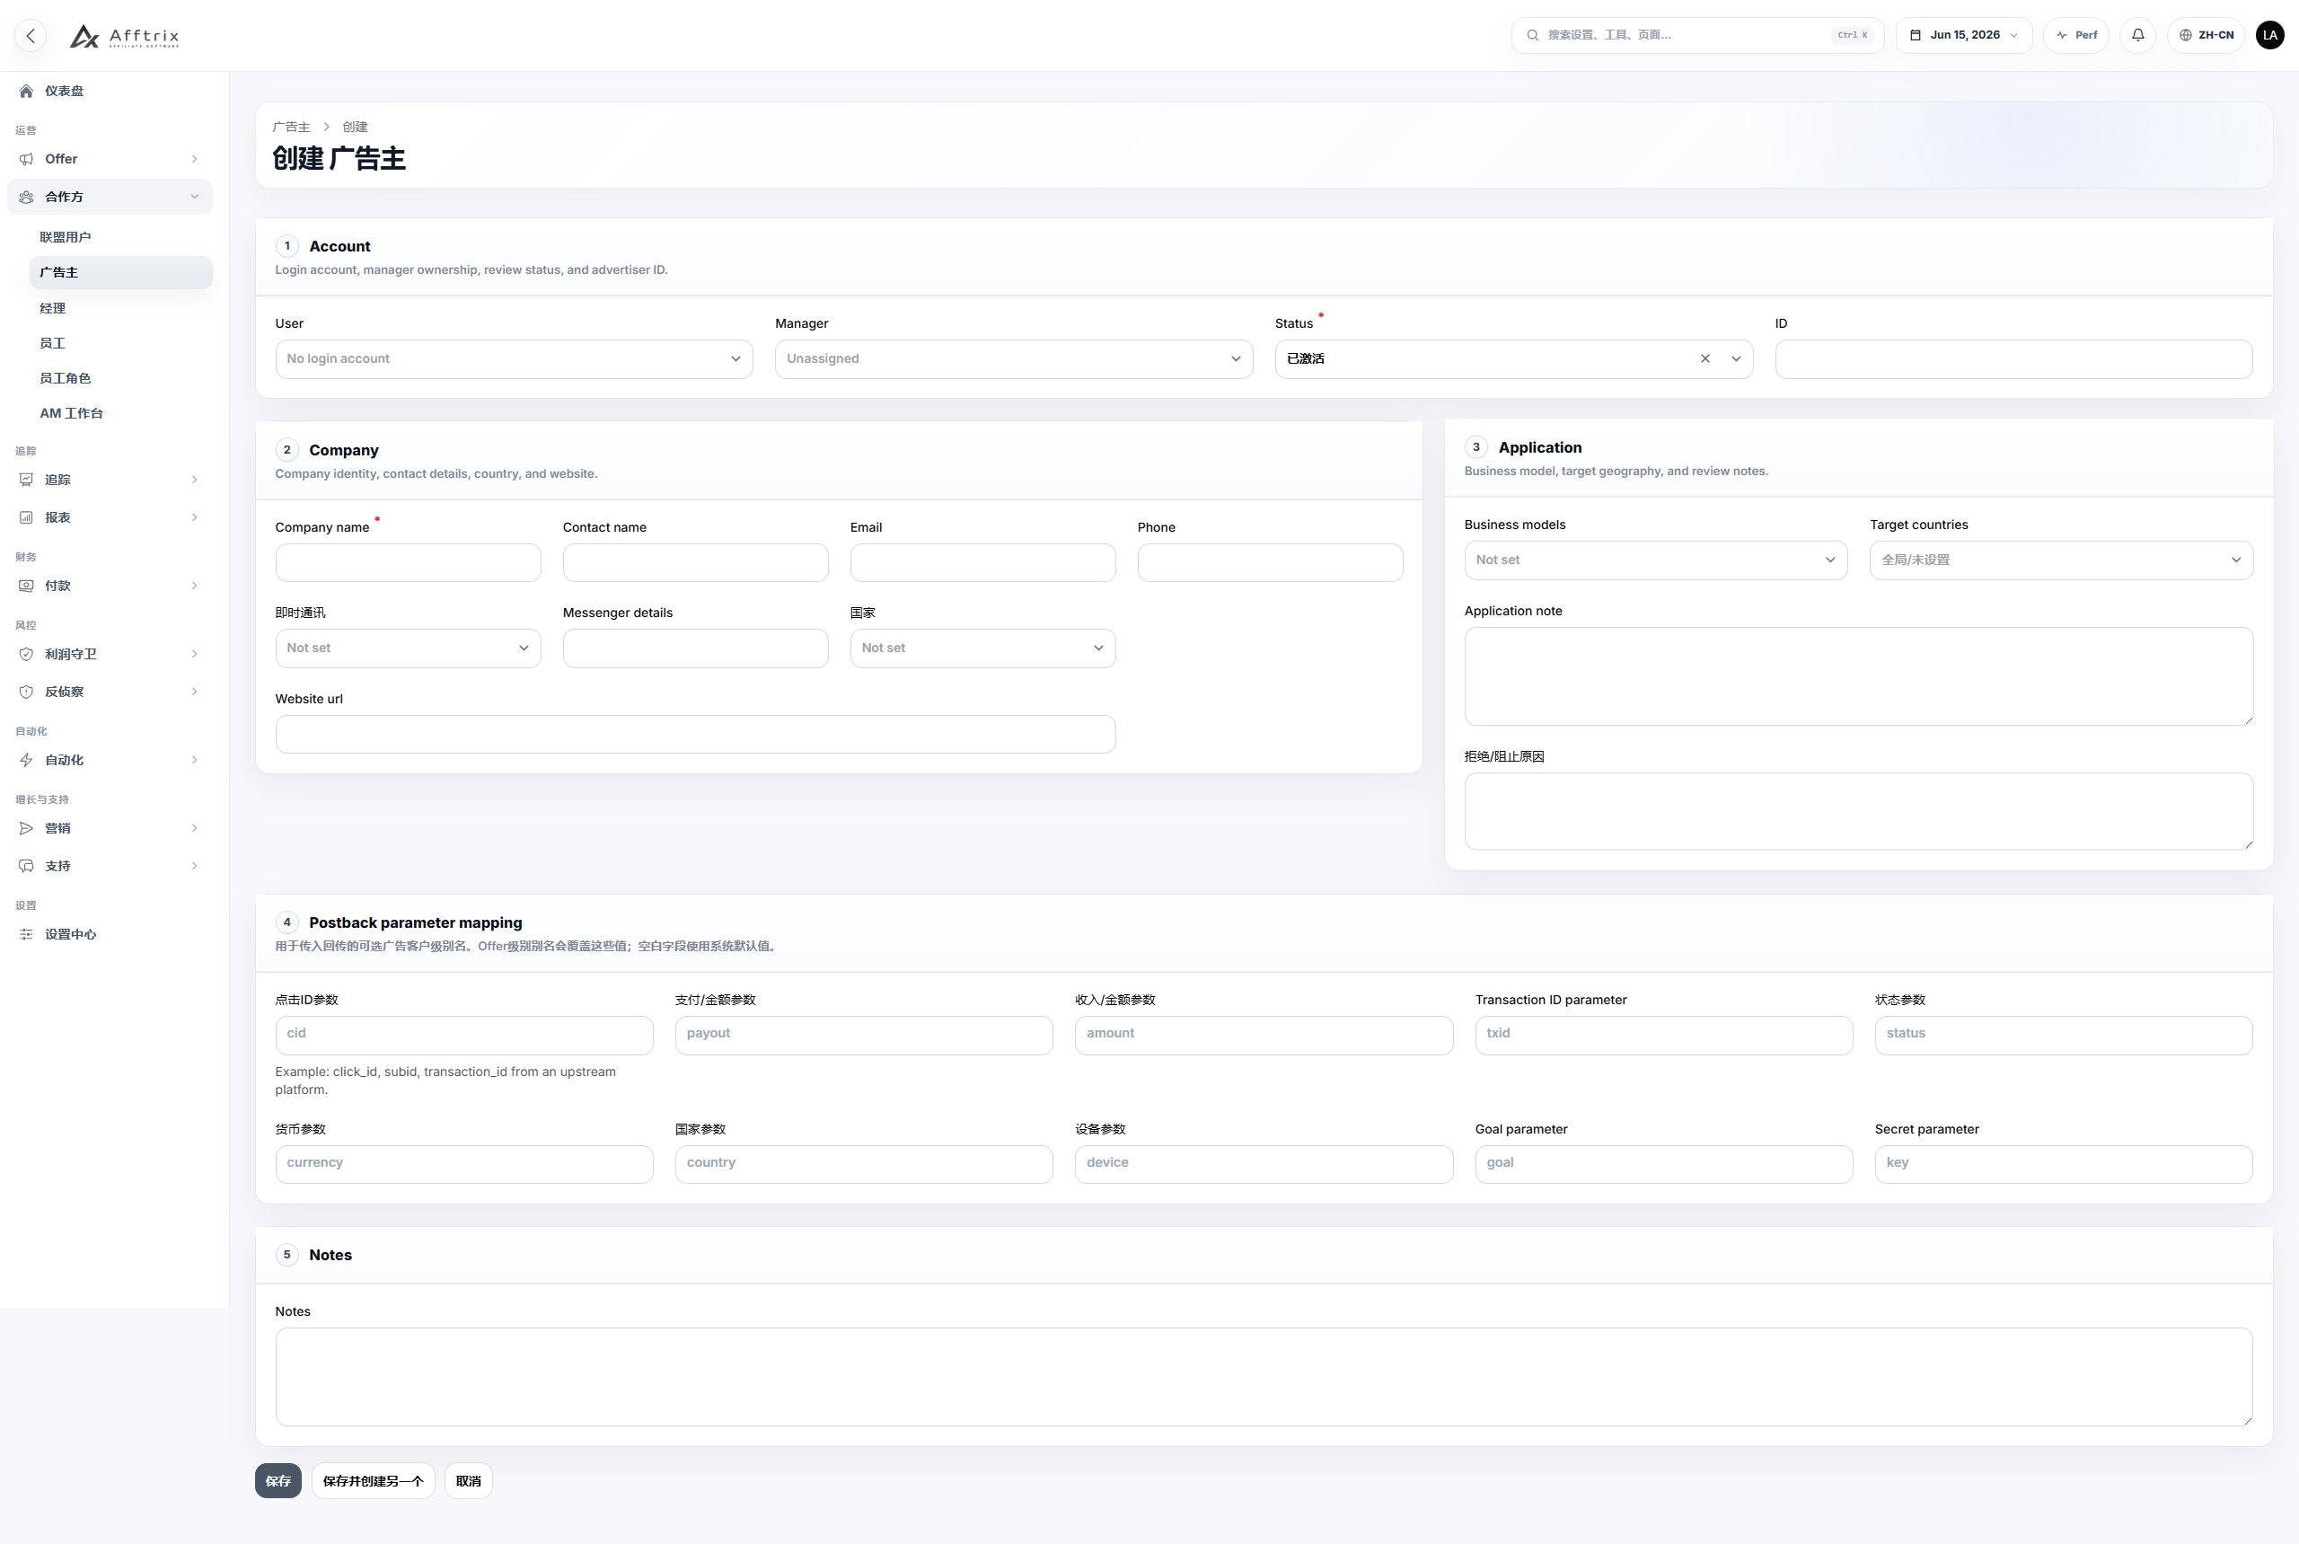
Task: Click the 营销 send icon
Action: 27,828
